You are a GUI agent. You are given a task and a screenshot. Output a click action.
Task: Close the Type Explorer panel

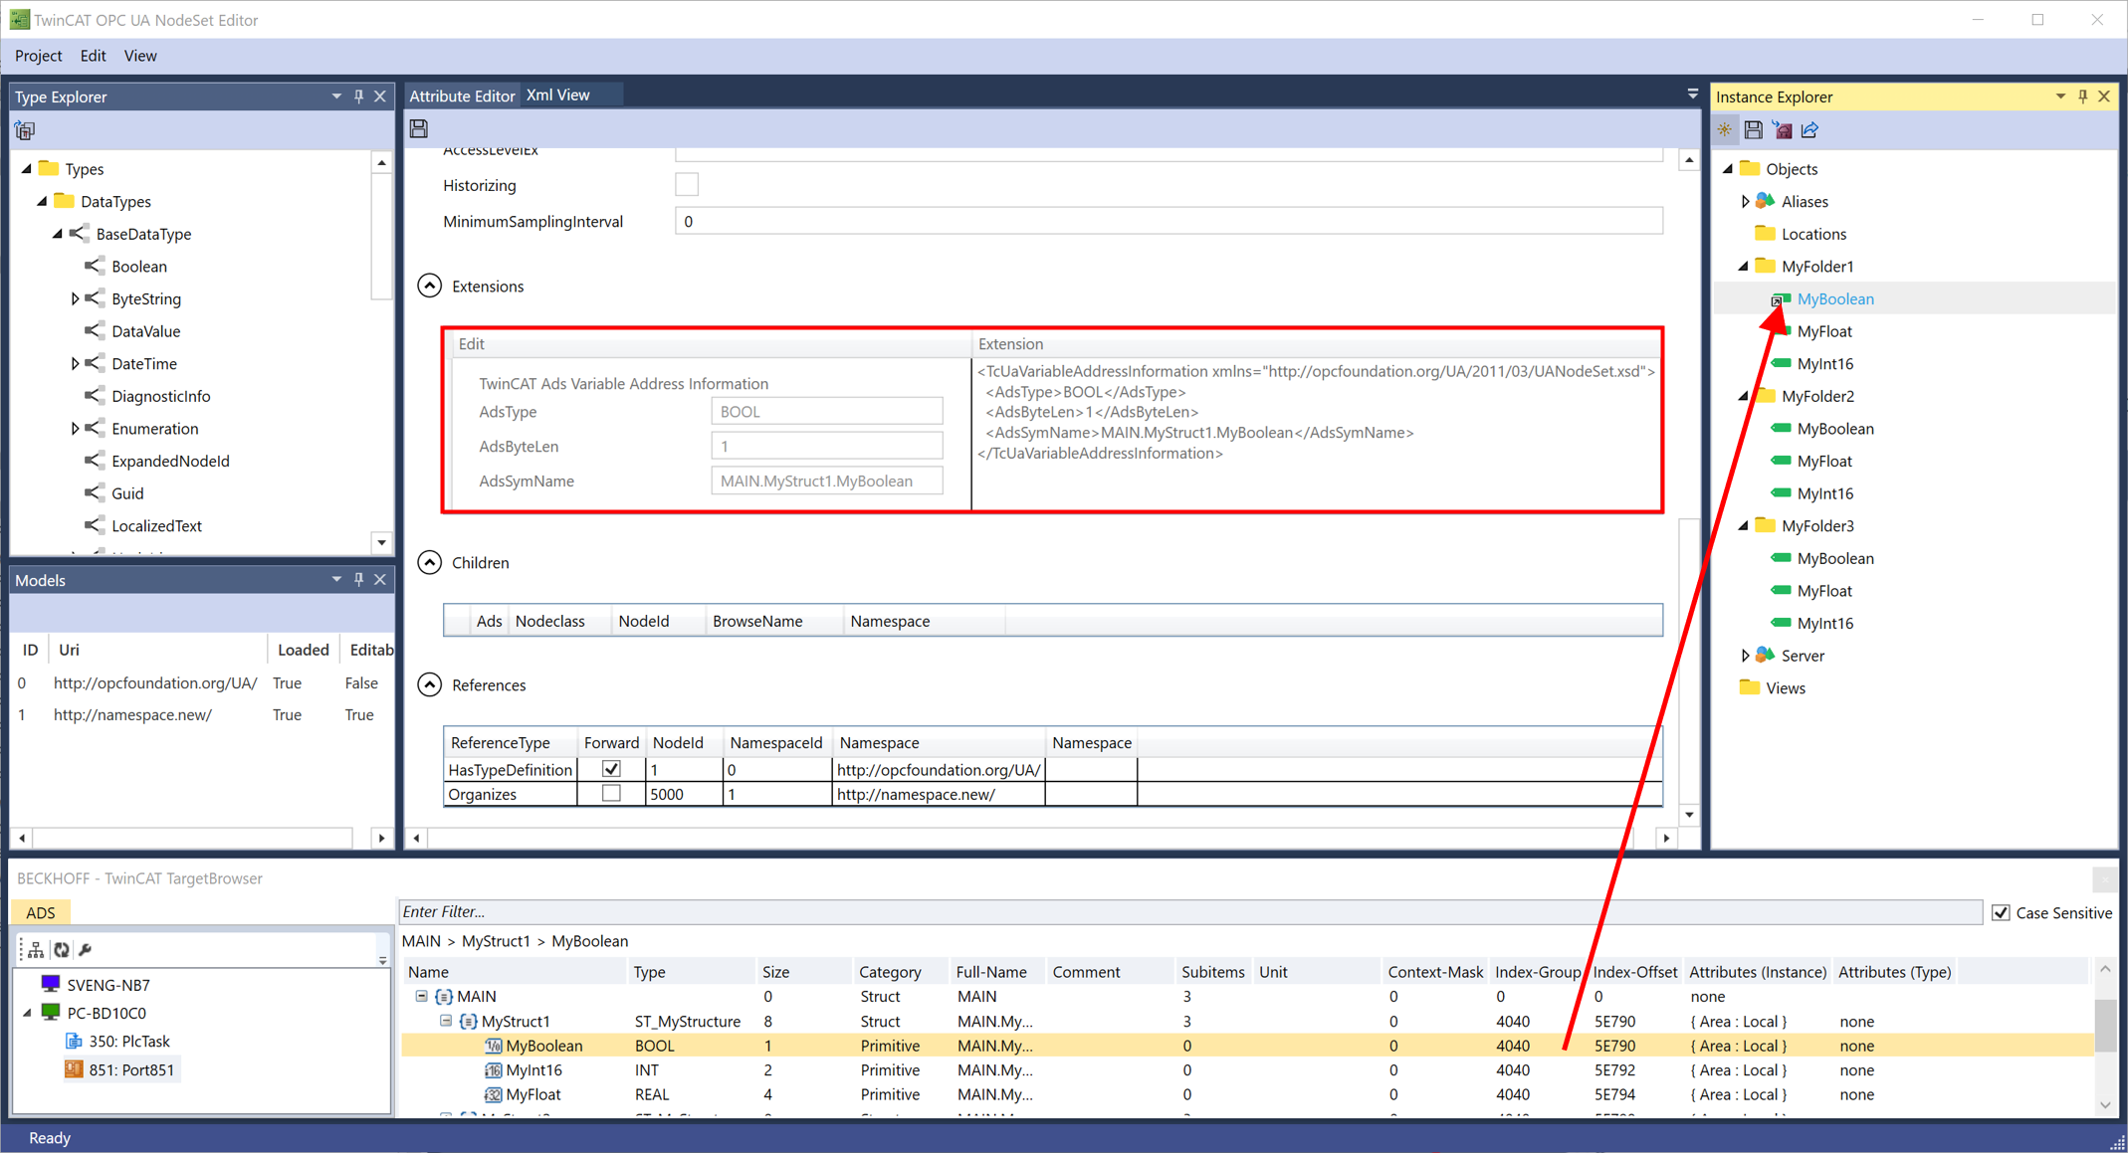pos(380,96)
